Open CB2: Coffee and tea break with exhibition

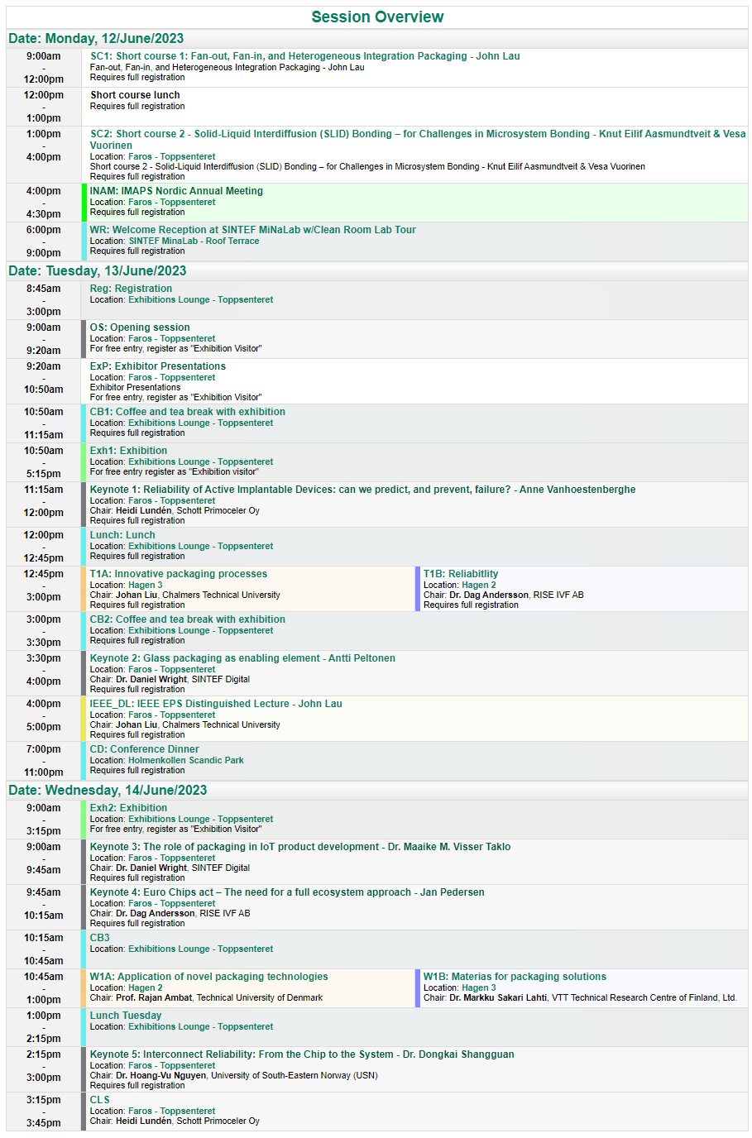[x=187, y=619]
